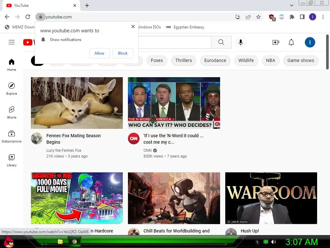
Task: Click the lock site info icon
Action: click(x=40, y=17)
